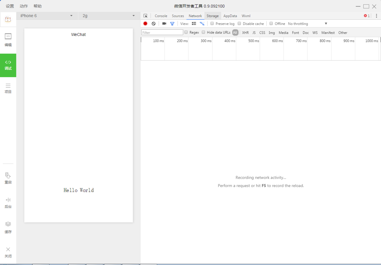Open the 项目 (Project) sidebar section

click(8, 88)
